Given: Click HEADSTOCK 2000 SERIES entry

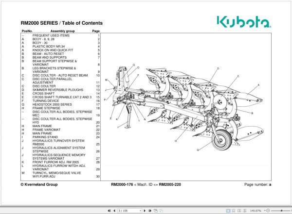Looking at the screenshot, I should coord(52,104).
